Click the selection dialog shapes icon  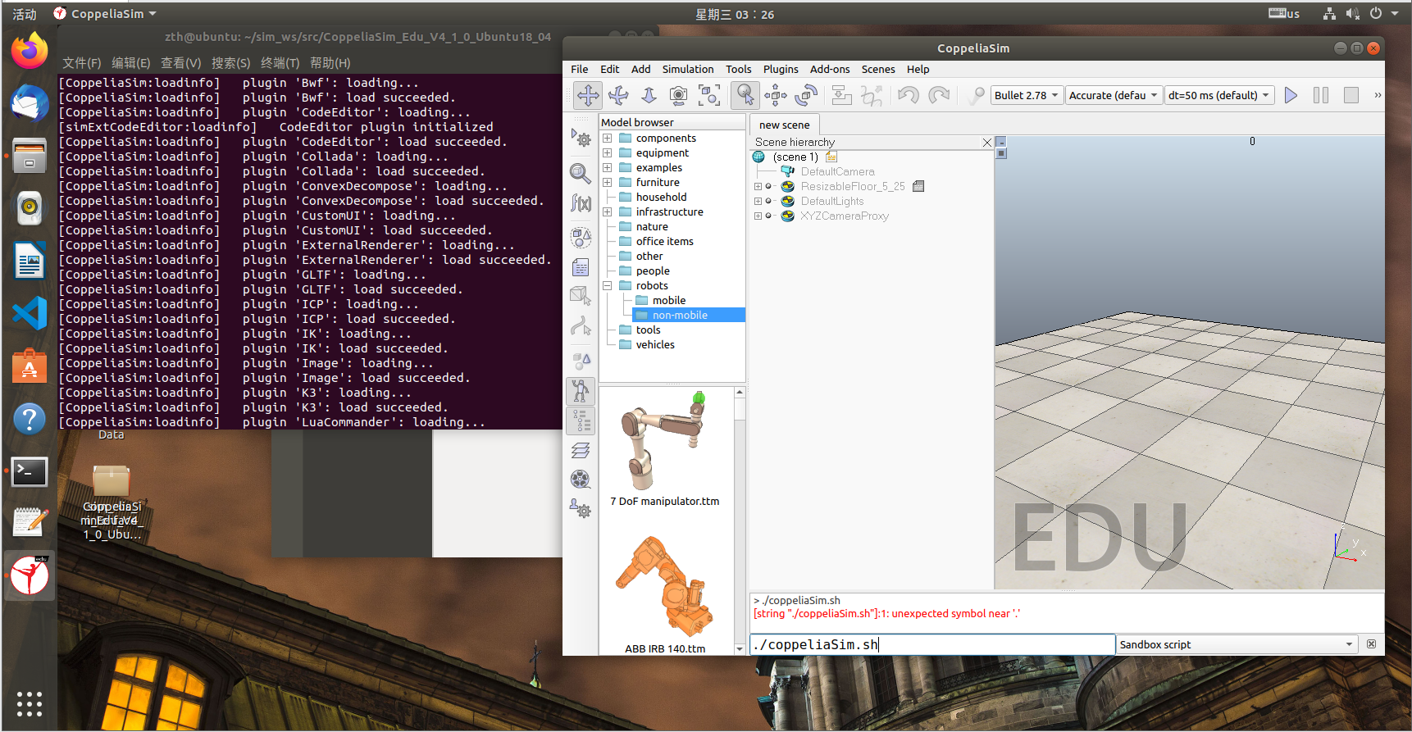click(x=581, y=361)
